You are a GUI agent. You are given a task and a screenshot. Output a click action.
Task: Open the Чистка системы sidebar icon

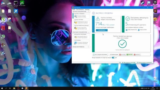(x=75, y=22)
